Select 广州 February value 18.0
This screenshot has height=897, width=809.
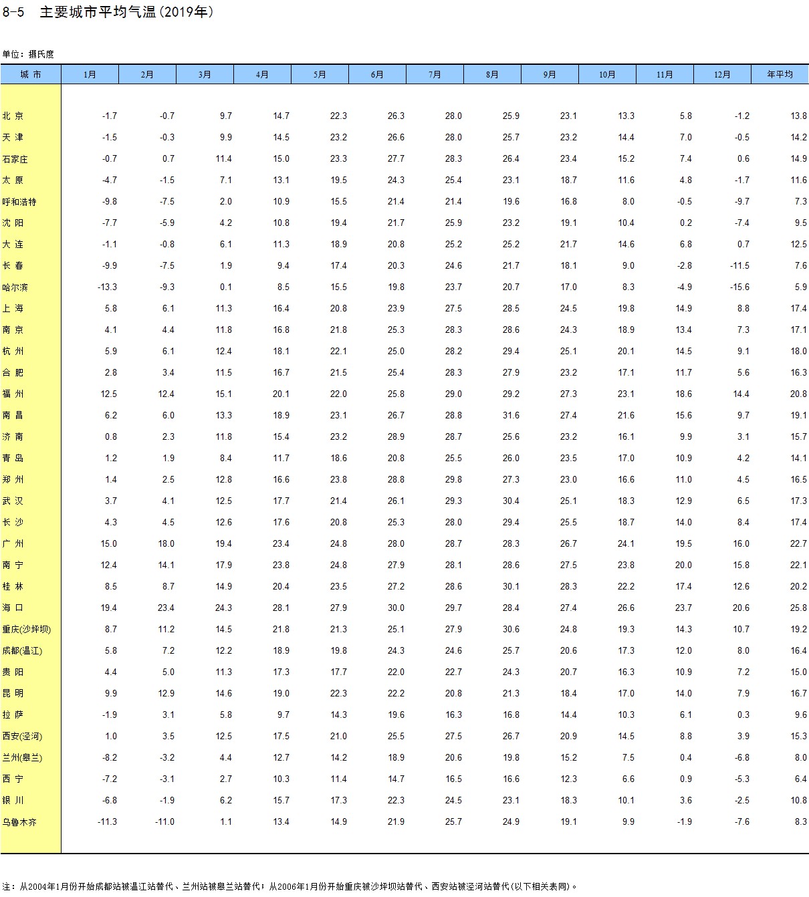point(166,543)
